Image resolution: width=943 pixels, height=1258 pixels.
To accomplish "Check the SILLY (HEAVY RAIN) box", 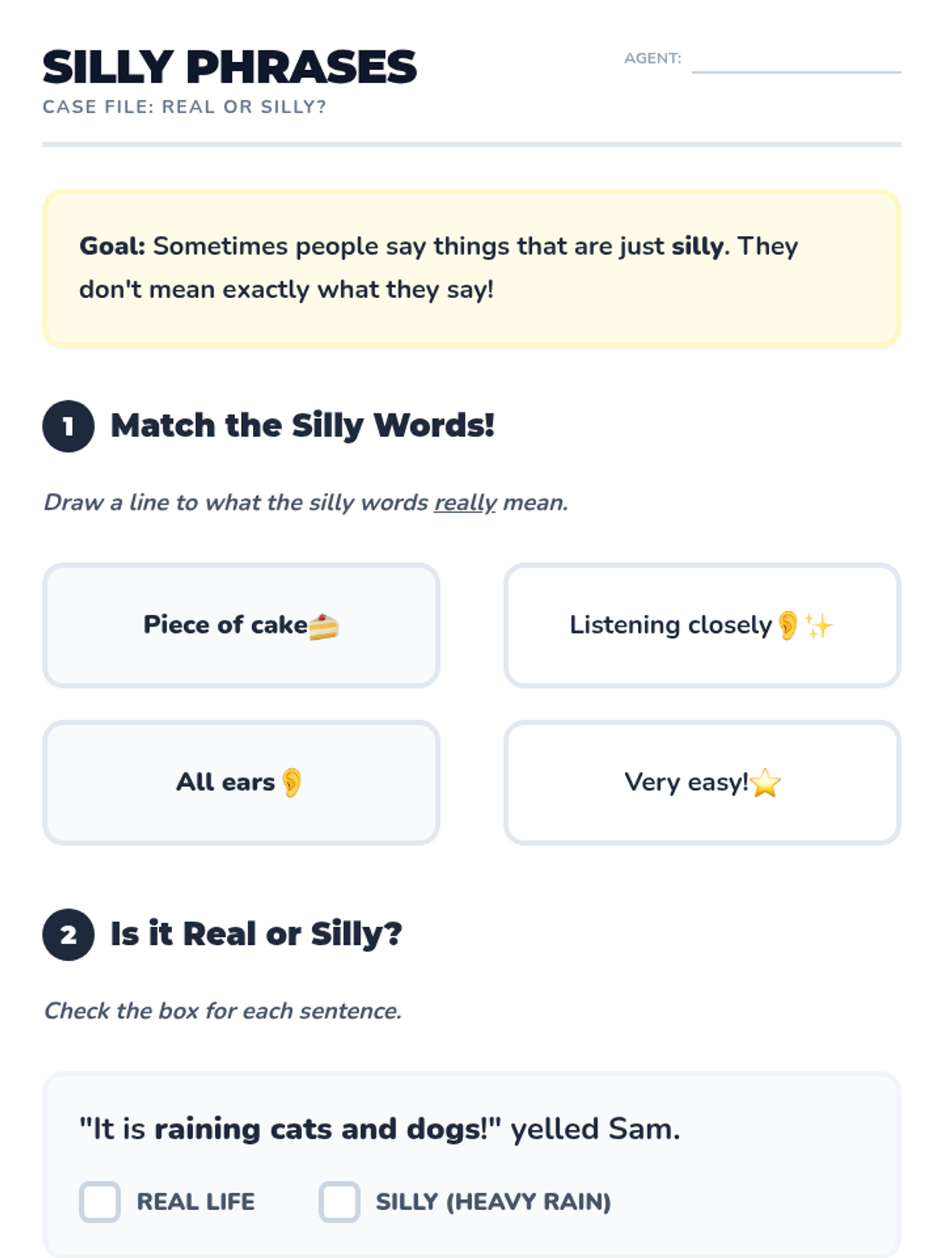I will tap(339, 1201).
